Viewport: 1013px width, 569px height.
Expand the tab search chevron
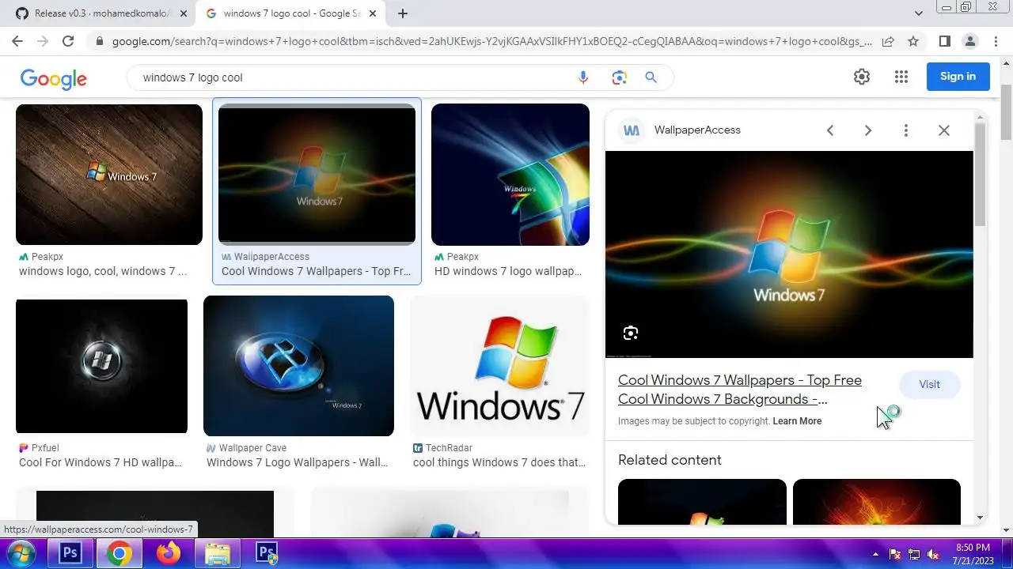tap(919, 13)
